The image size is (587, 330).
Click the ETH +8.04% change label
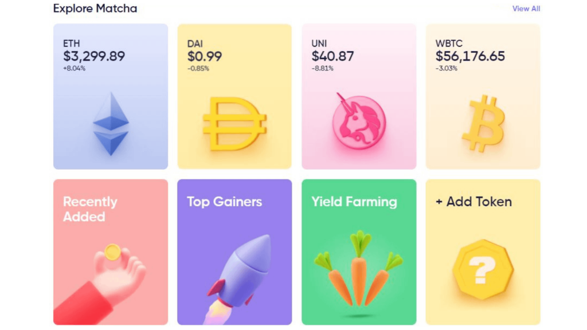click(x=74, y=69)
